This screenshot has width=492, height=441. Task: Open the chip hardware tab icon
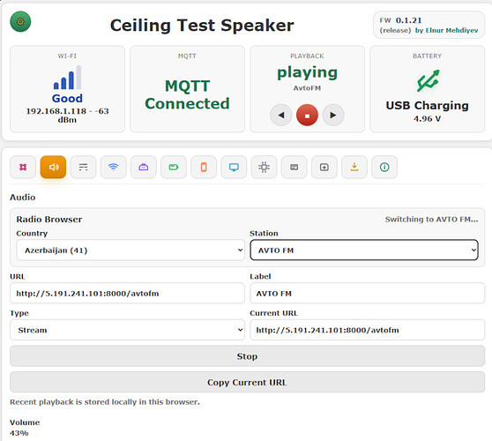click(x=264, y=167)
